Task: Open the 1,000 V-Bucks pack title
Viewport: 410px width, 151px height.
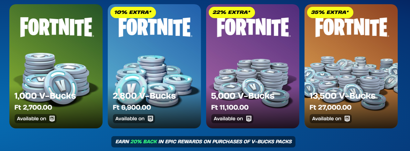Action: tap(45, 96)
